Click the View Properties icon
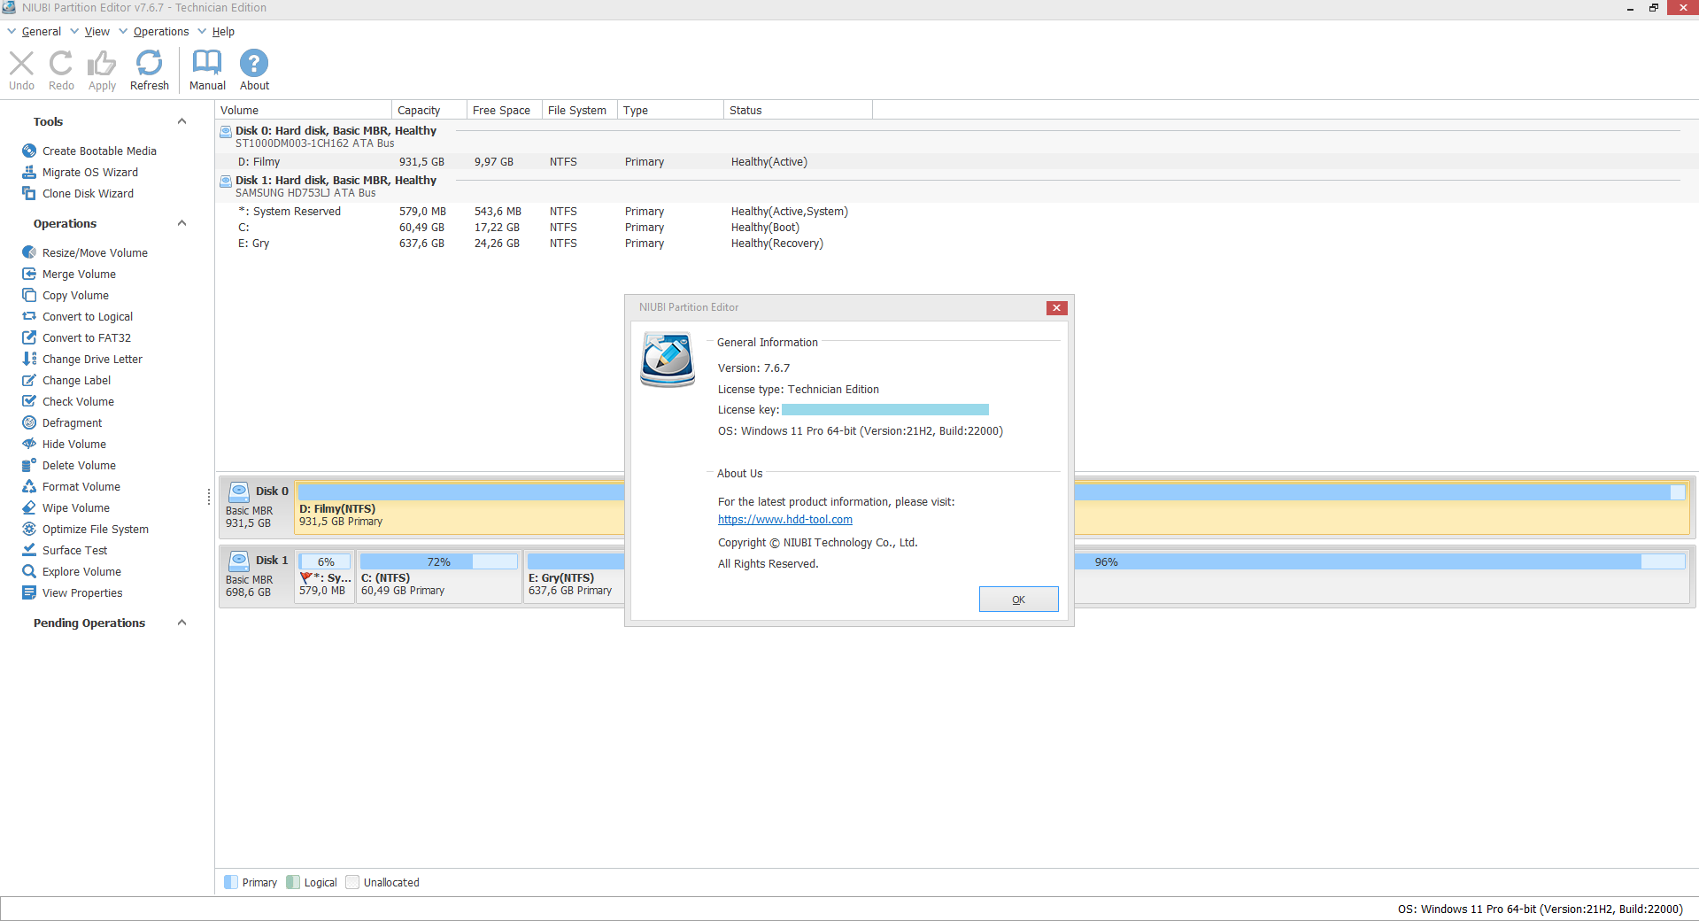Image resolution: width=1699 pixels, height=921 pixels. pos(29,592)
